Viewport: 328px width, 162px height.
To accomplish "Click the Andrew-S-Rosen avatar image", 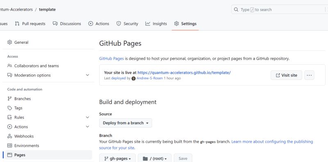I will [x=134, y=79].
